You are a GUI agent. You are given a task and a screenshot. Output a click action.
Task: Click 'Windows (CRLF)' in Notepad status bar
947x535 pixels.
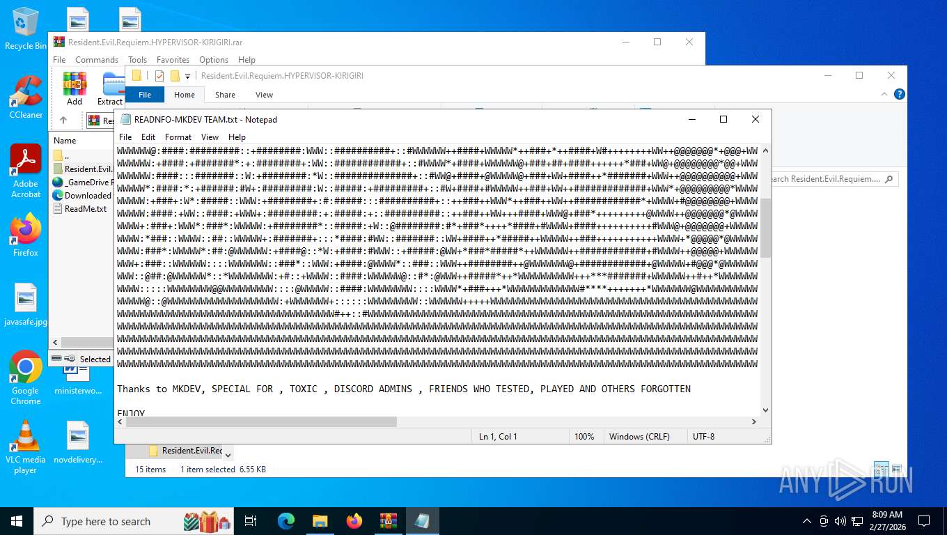(x=639, y=437)
